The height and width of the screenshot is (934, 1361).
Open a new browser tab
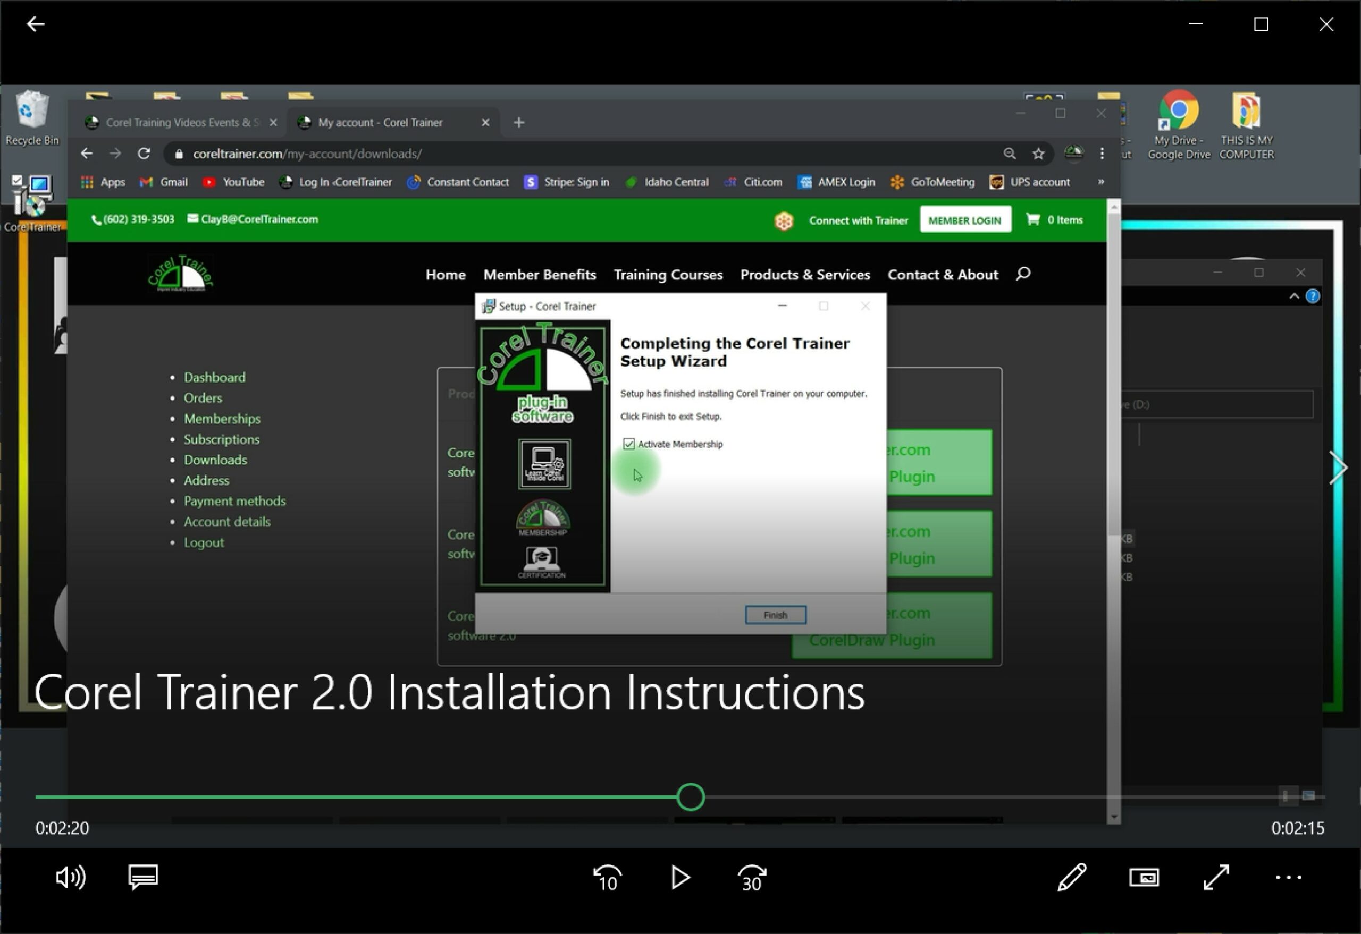[x=519, y=122]
